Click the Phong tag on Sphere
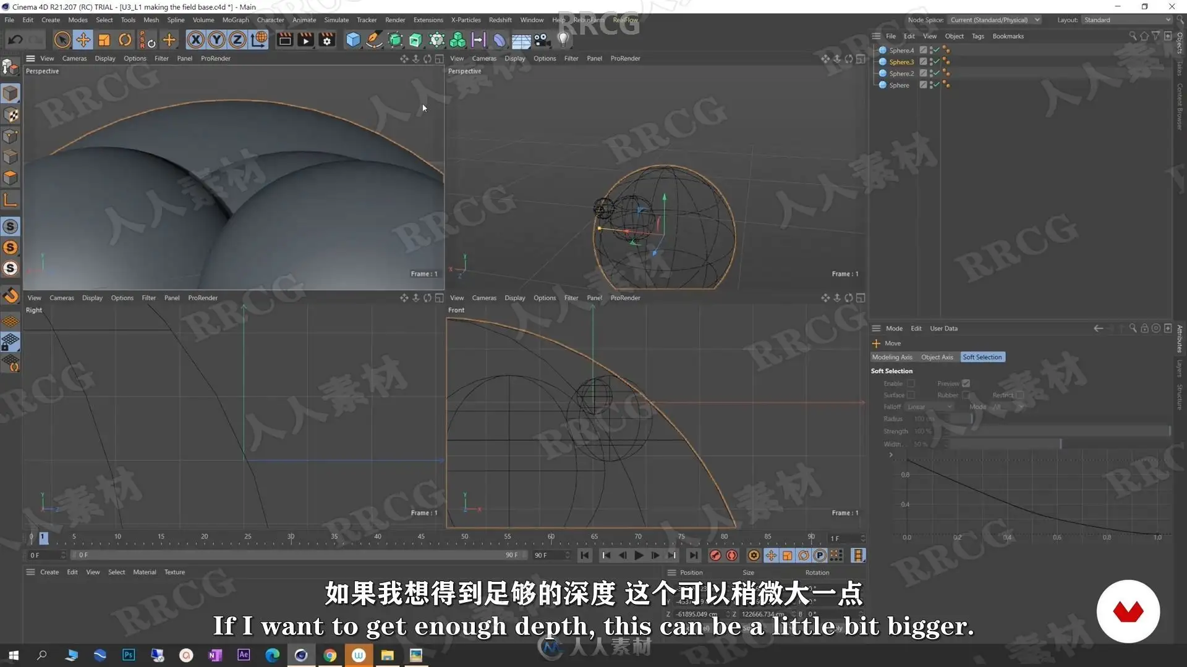 (946, 85)
